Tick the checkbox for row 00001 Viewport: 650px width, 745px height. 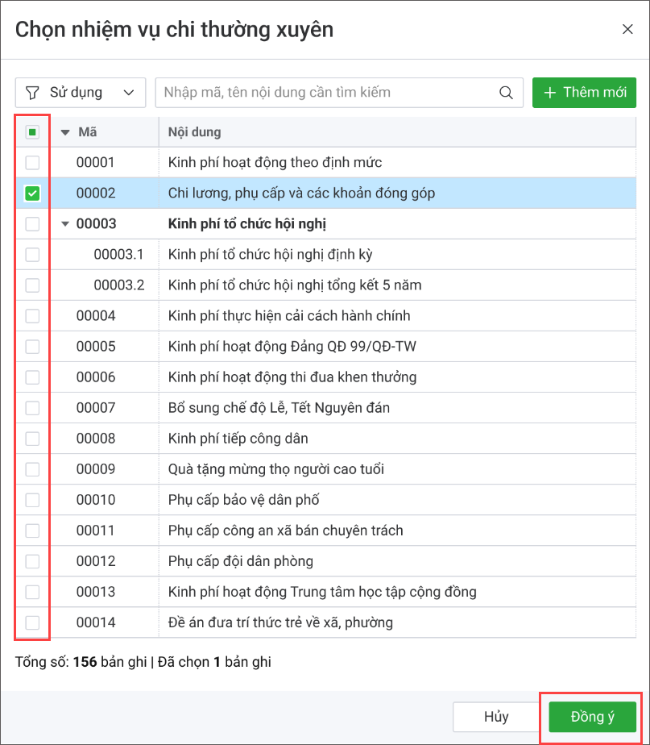32,163
